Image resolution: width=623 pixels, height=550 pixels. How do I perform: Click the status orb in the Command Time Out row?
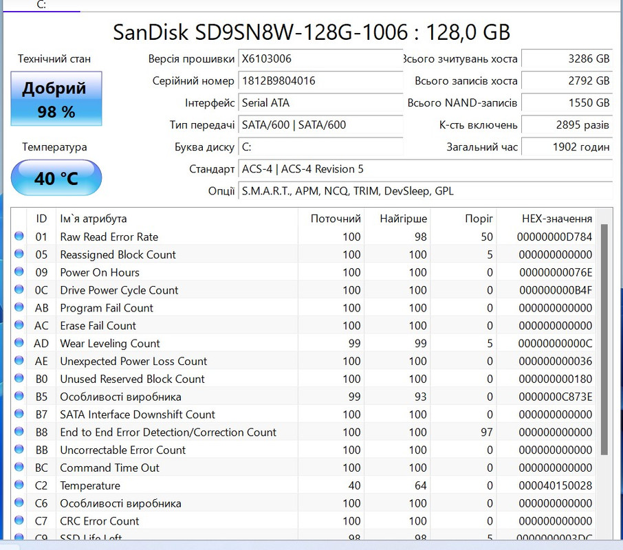(x=19, y=467)
